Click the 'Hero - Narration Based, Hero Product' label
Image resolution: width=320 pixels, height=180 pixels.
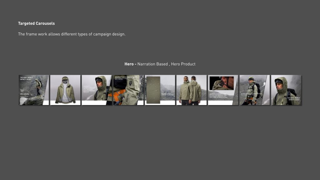pyautogui.click(x=160, y=64)
